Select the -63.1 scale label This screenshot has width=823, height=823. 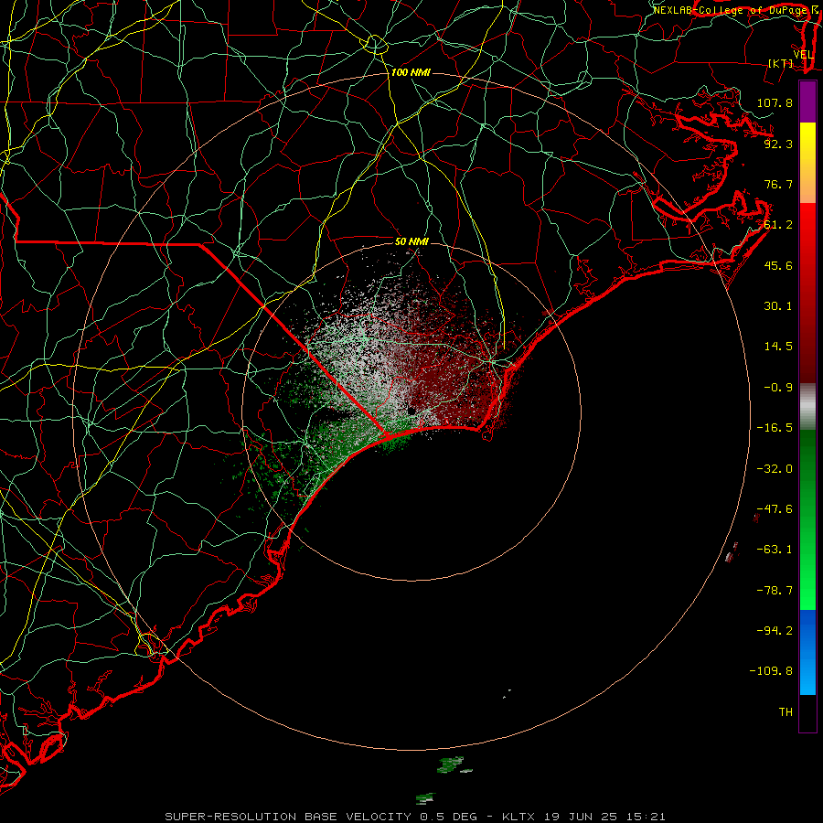click(x=775, y=550)
